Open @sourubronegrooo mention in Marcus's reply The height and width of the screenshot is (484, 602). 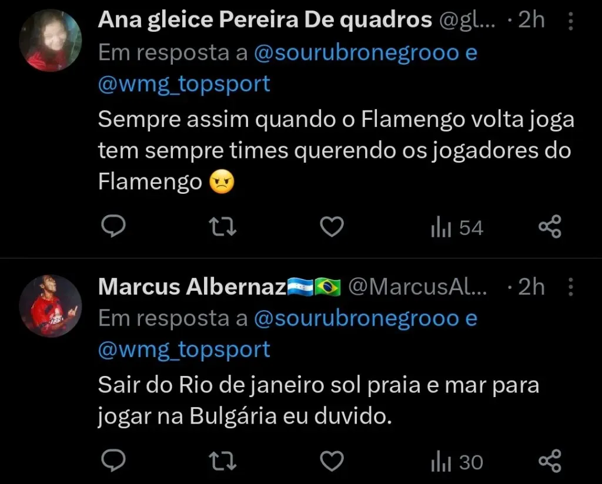pos(356,318)
